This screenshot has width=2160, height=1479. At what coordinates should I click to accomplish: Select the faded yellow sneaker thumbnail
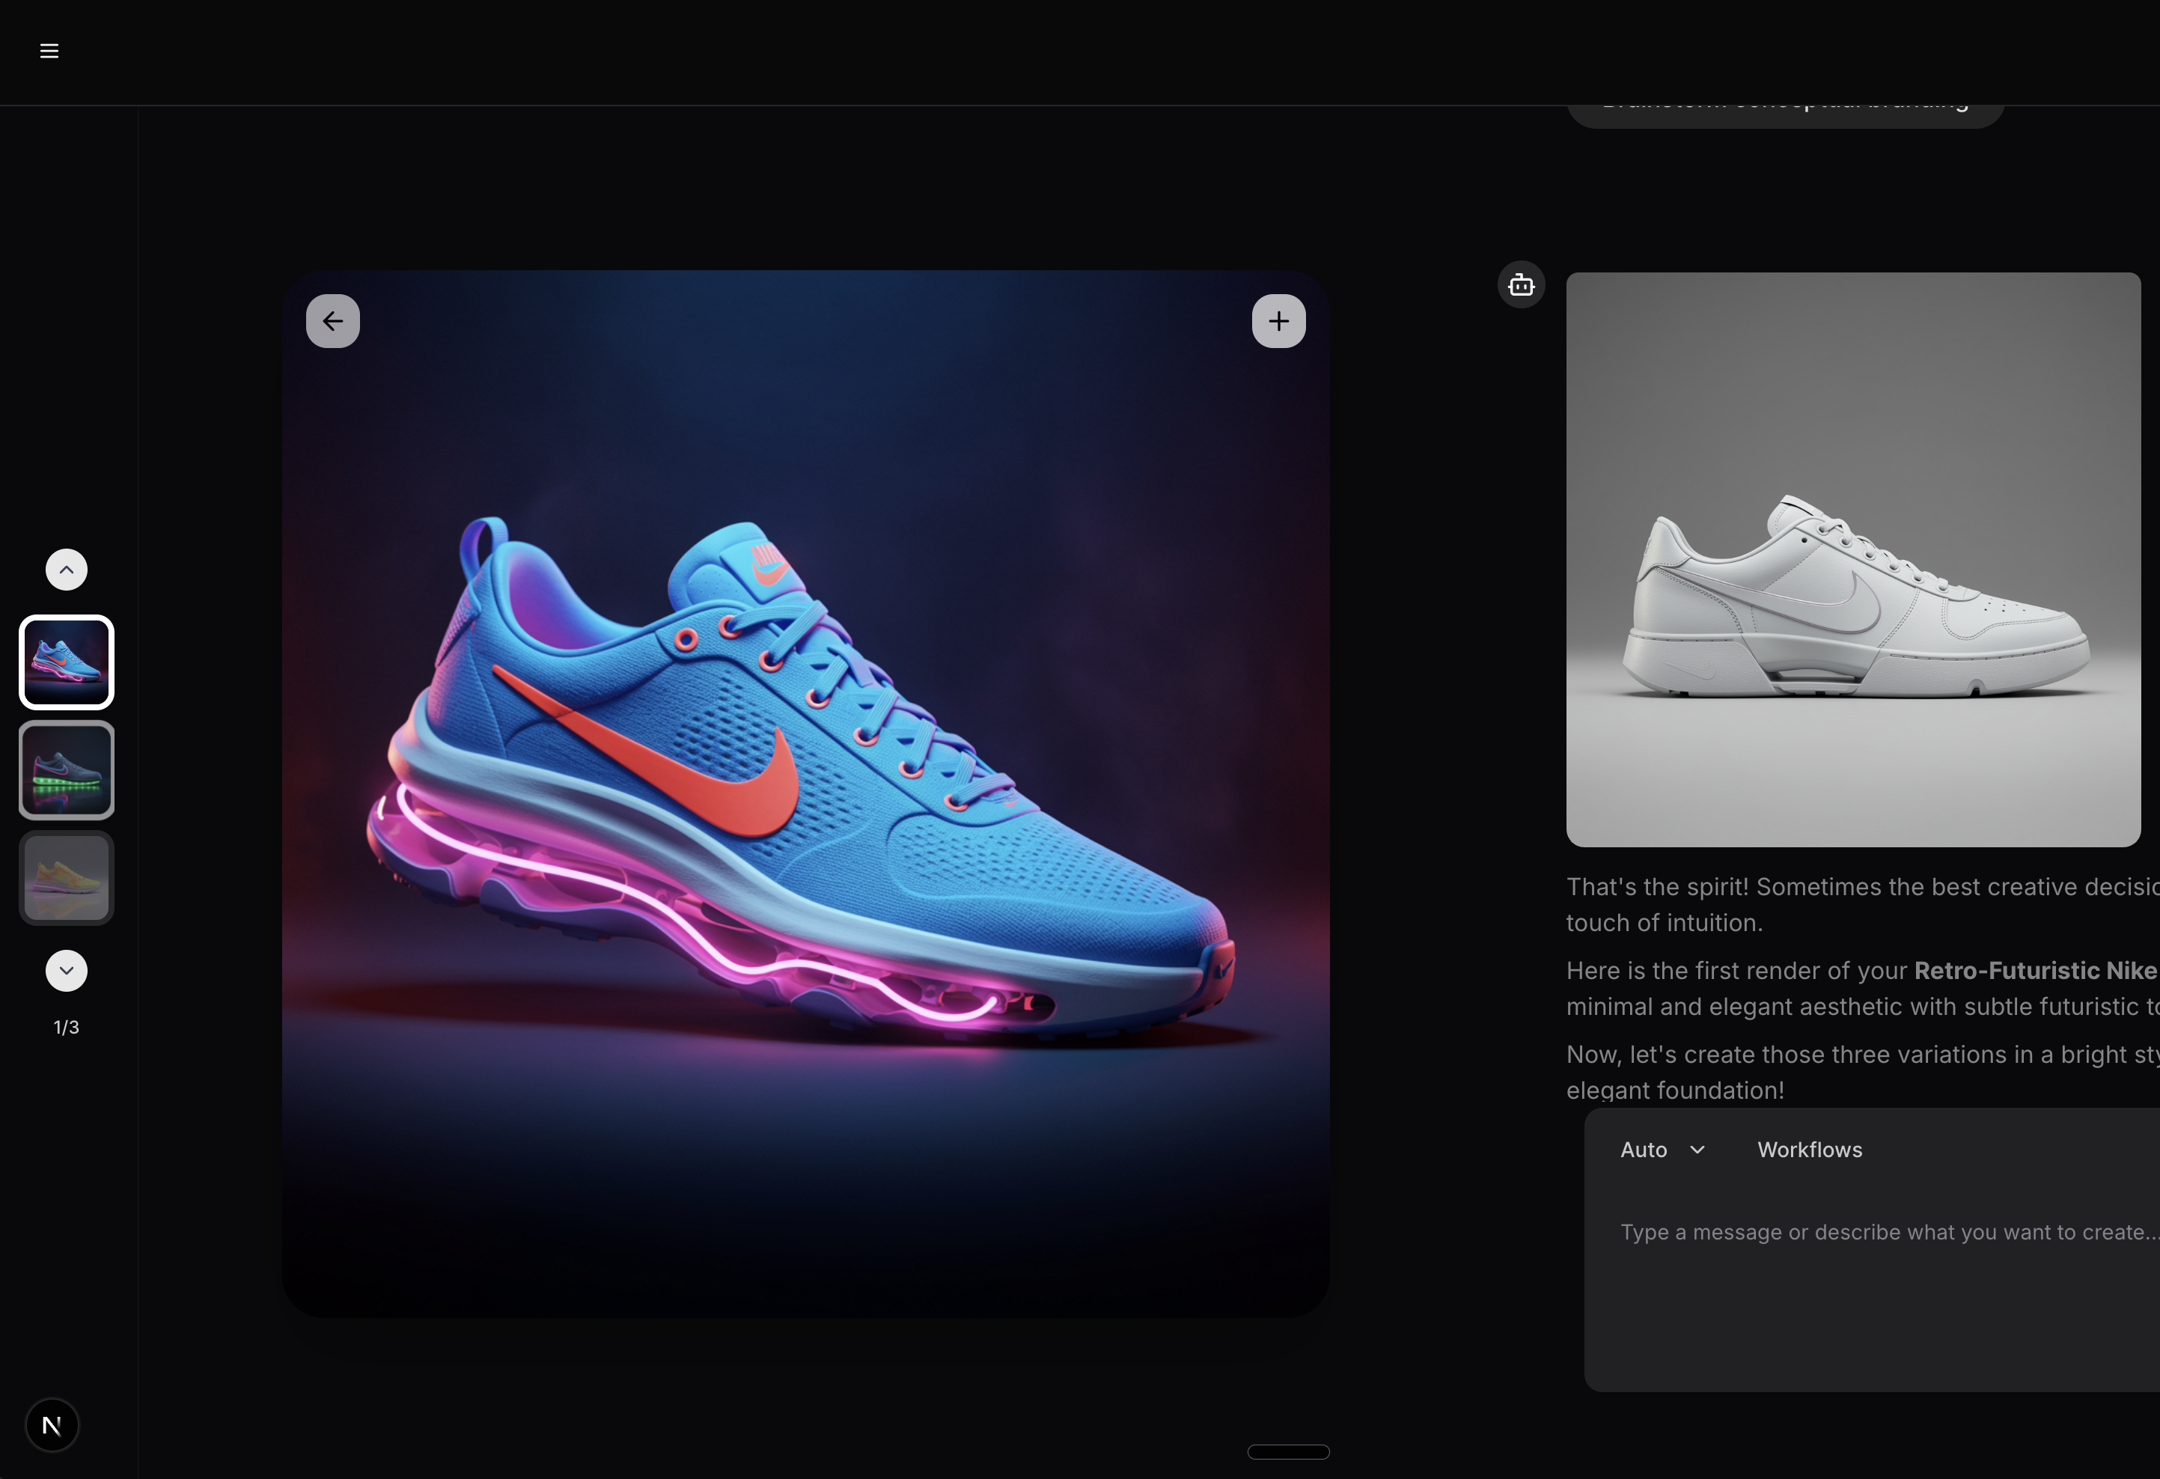[x=67, y=879]
